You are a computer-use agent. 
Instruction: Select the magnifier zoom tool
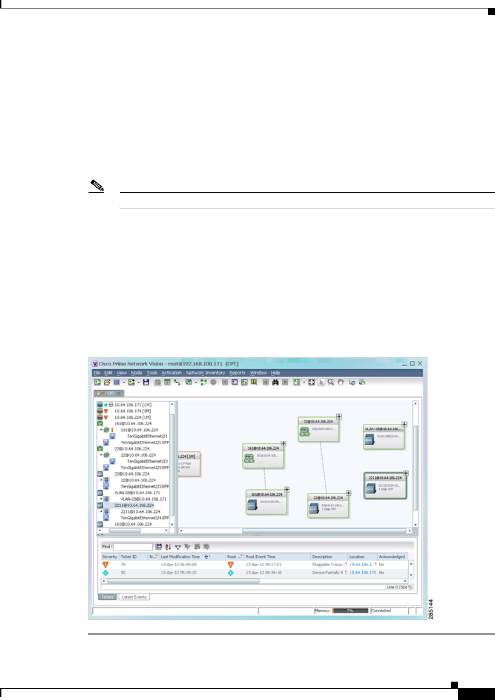(331, 382)
